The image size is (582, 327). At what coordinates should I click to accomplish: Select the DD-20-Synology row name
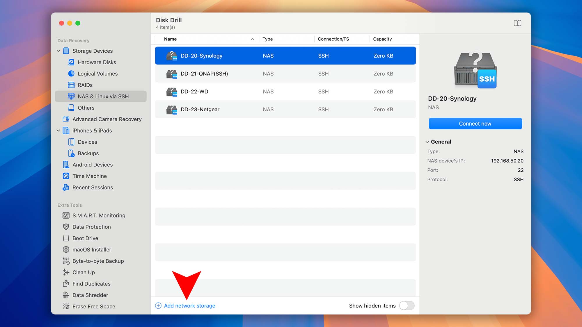coord(201,56)
